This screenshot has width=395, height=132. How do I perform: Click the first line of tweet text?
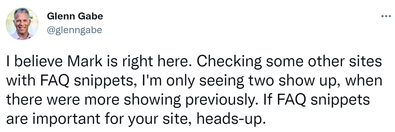(x=193, y=62)
